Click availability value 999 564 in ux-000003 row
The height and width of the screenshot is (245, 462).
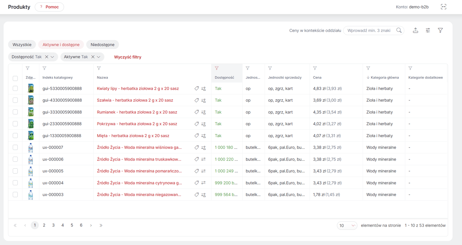coord(226,195)
